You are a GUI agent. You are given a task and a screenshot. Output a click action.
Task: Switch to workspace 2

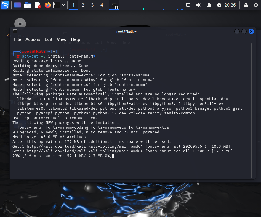[83, 5]
